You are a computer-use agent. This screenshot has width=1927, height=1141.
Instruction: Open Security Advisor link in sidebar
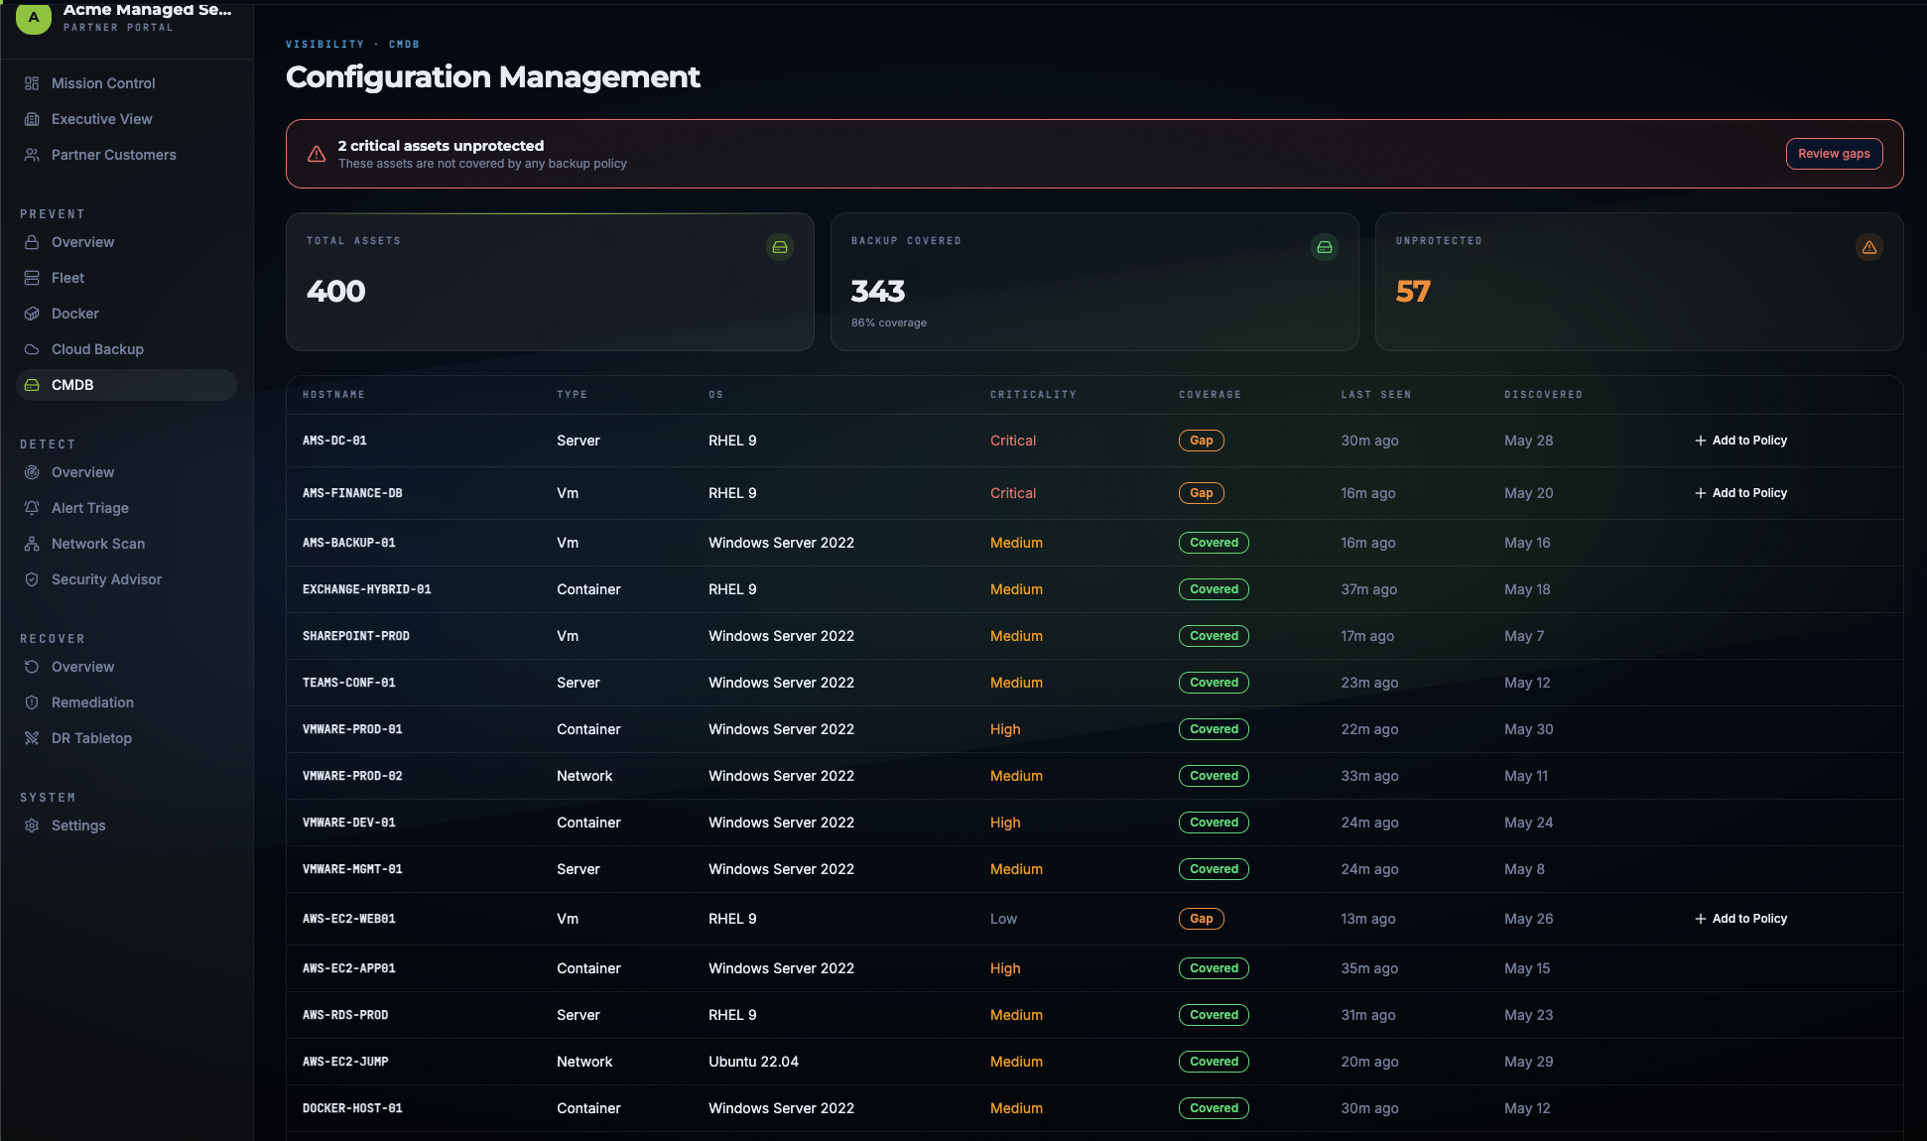pos(126,579)
